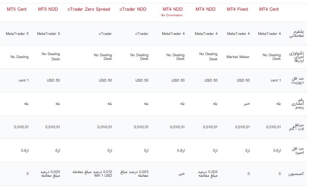Click the No Commission subtitle text

pyautogui.click(x=172, y=15)
